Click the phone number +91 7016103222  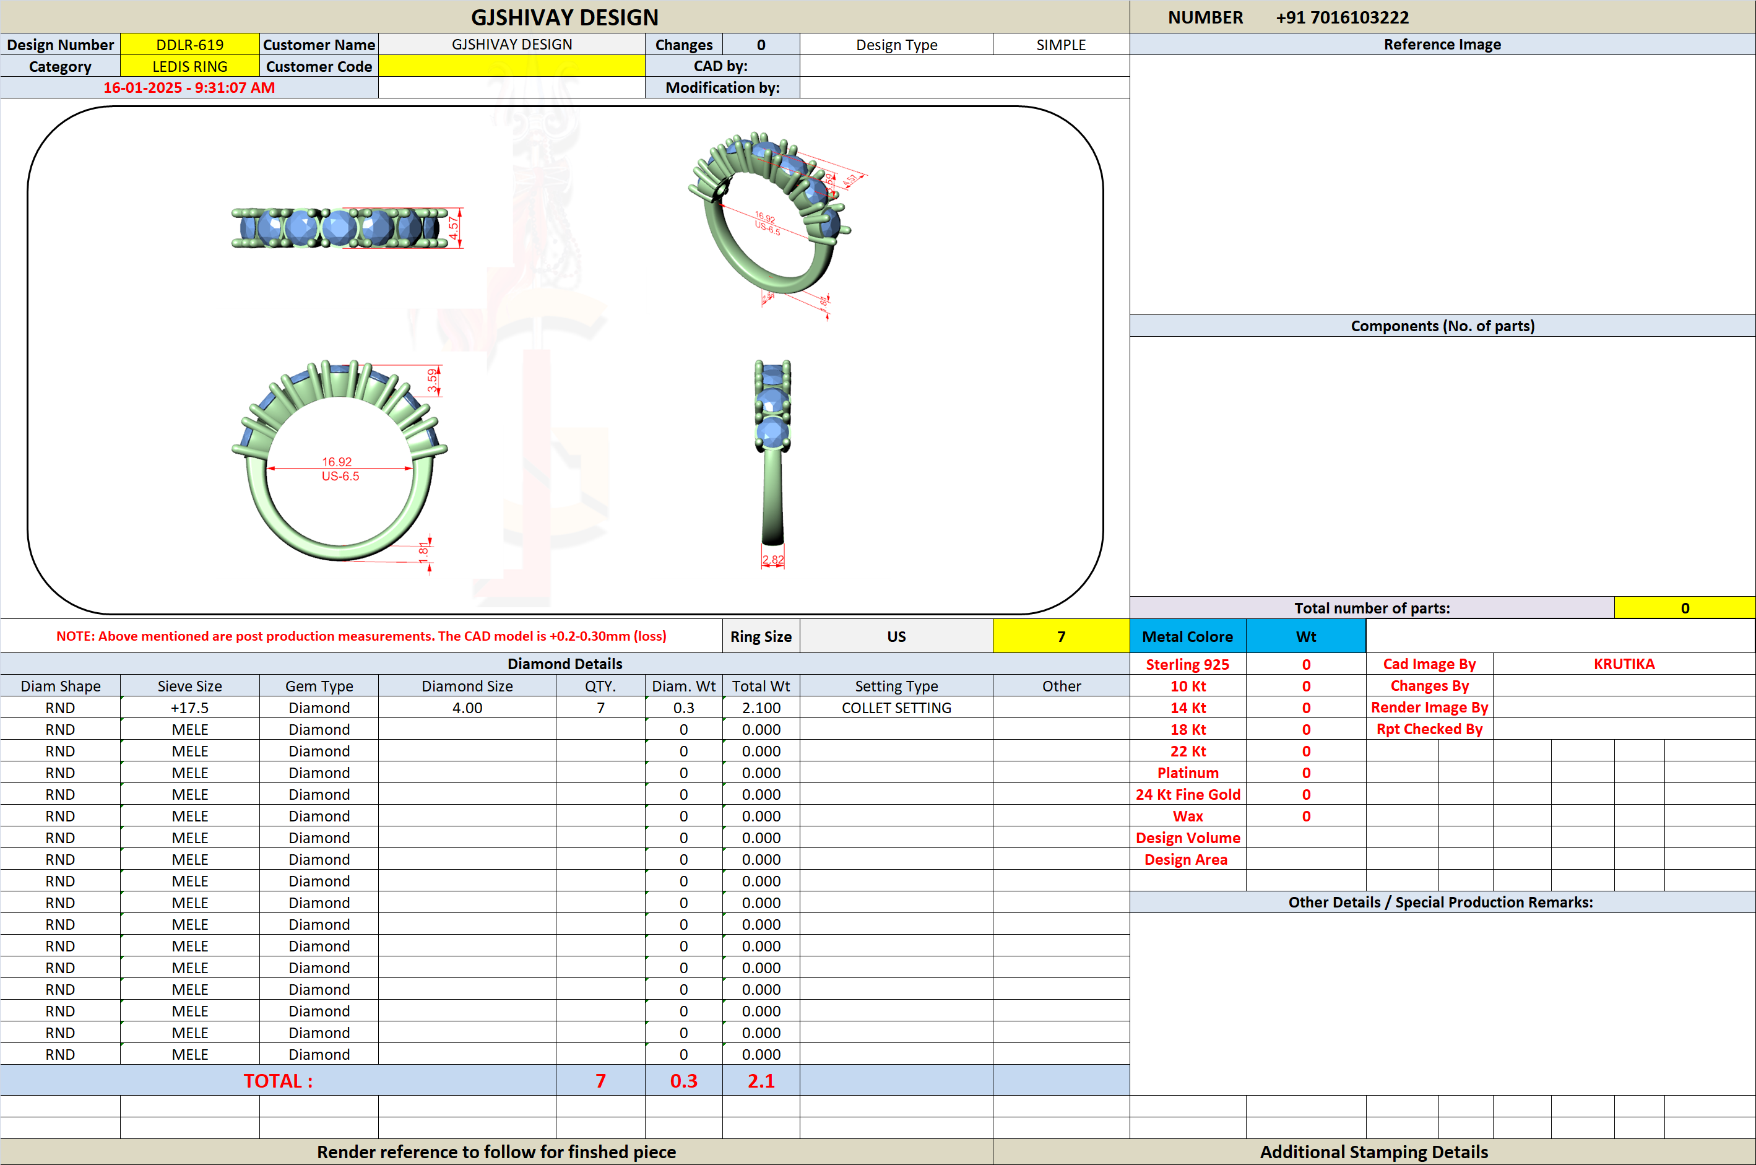pyautogui.click(x=1341, y=17)
